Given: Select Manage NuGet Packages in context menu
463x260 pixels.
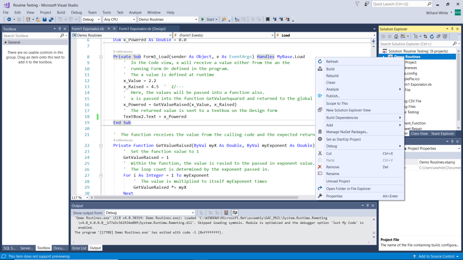Looking at the screenshot, I should [x=347, y=132].
